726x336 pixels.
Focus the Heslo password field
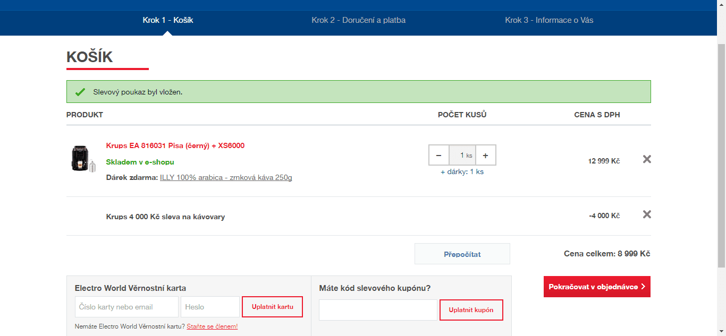210,307
